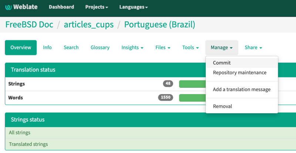Switch to the Info tab
This screenshot has height=153, width=296.
tap(47, 47)
